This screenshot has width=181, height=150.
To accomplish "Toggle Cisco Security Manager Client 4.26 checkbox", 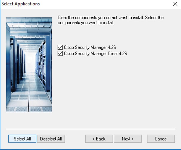I will pyautogui.click(x=60, y=54).
